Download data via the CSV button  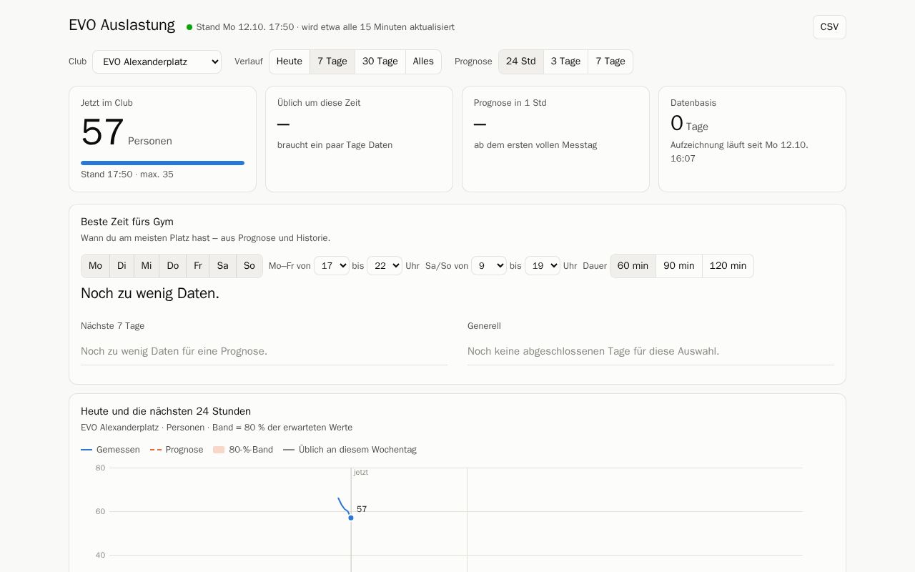click(x=829, y=27)
